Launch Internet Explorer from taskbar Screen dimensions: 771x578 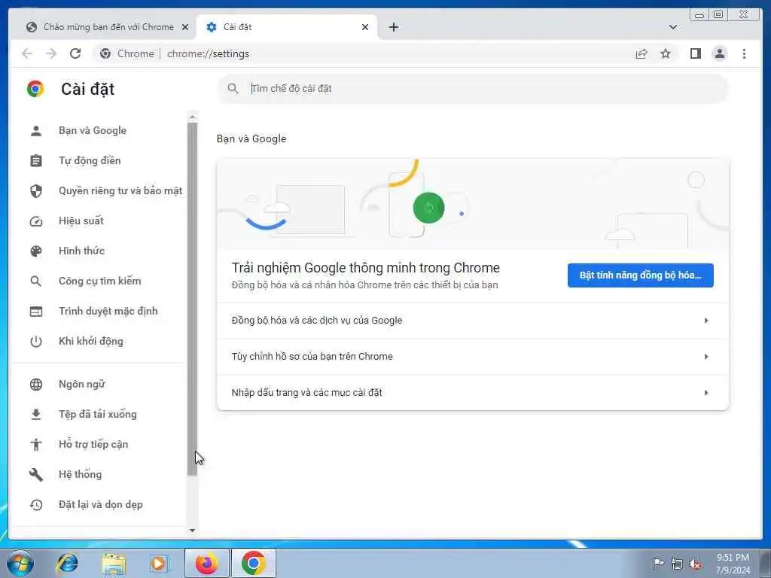click(x=67, y=563)
